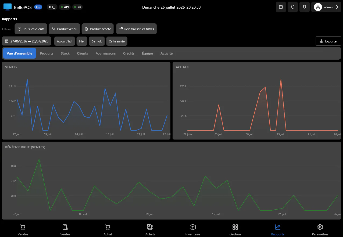Open the Tous les clients filter

pyautogui.click(x=31, y=29)
